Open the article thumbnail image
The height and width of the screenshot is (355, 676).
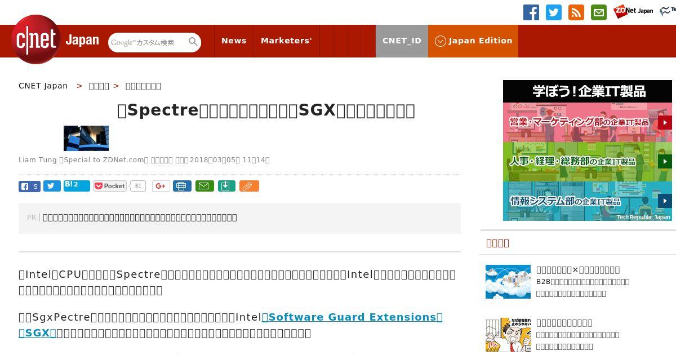coord(86,138)
